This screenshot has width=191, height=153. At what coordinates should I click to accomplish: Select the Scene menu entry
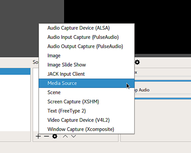[86, 92]
